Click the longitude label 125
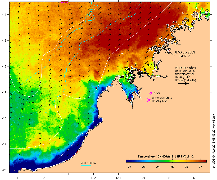Image resolution: width=217 pixels, height=180 pixels. [168, 178]
